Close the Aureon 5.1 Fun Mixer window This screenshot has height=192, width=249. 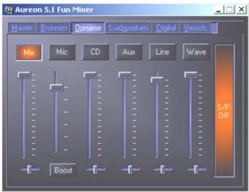[241, 10]
